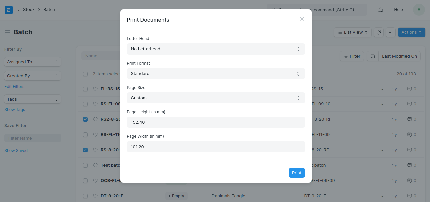Viewport: 430px width, 202px height.
Task: Uncheck the RS2-8-20 row checkbox
Action: [85, 119]
